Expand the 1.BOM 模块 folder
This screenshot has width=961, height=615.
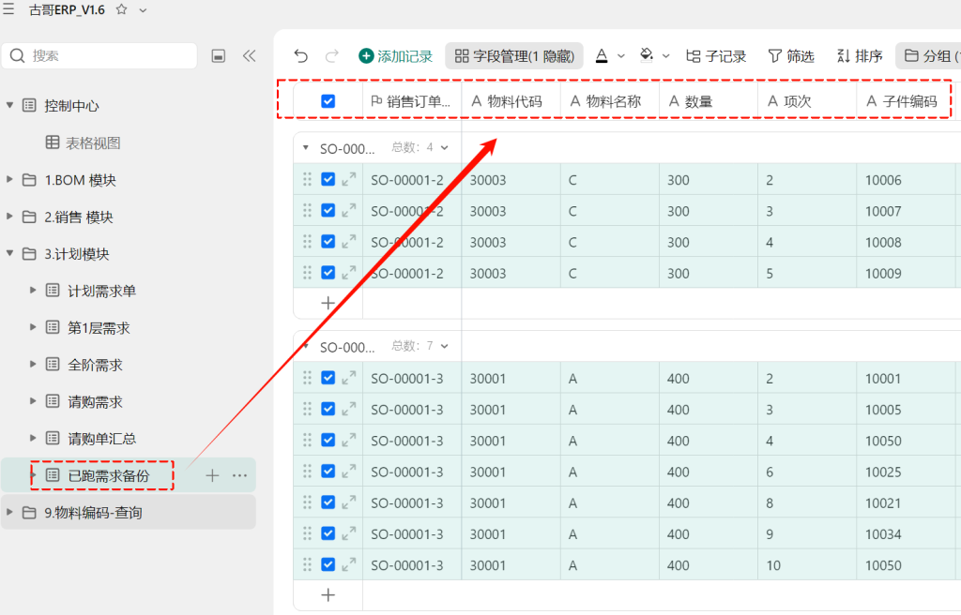pos(9,179)
